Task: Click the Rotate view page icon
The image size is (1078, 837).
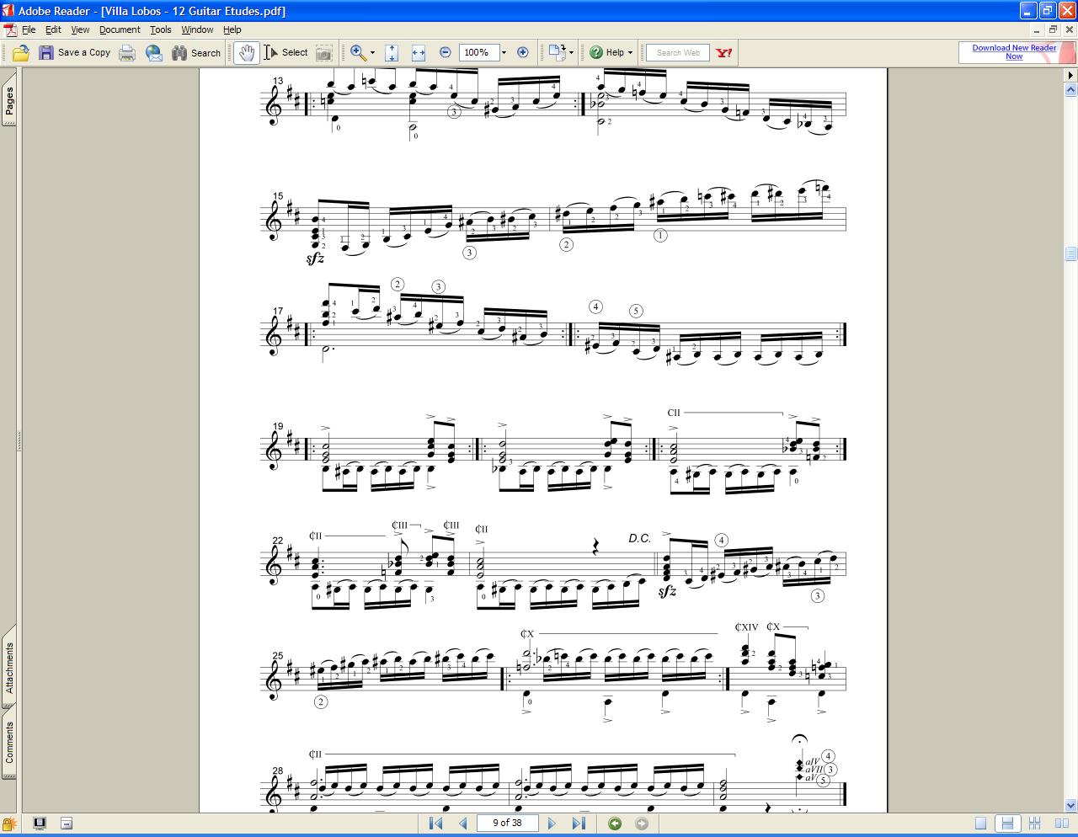Action: [557, 52]
